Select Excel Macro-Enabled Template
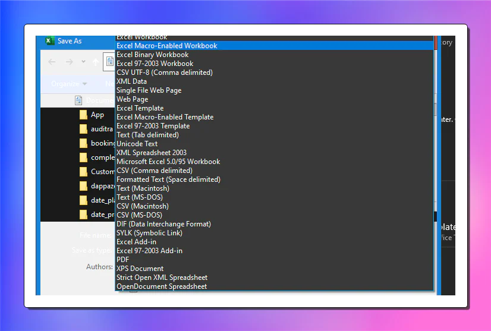 [274, 117]
